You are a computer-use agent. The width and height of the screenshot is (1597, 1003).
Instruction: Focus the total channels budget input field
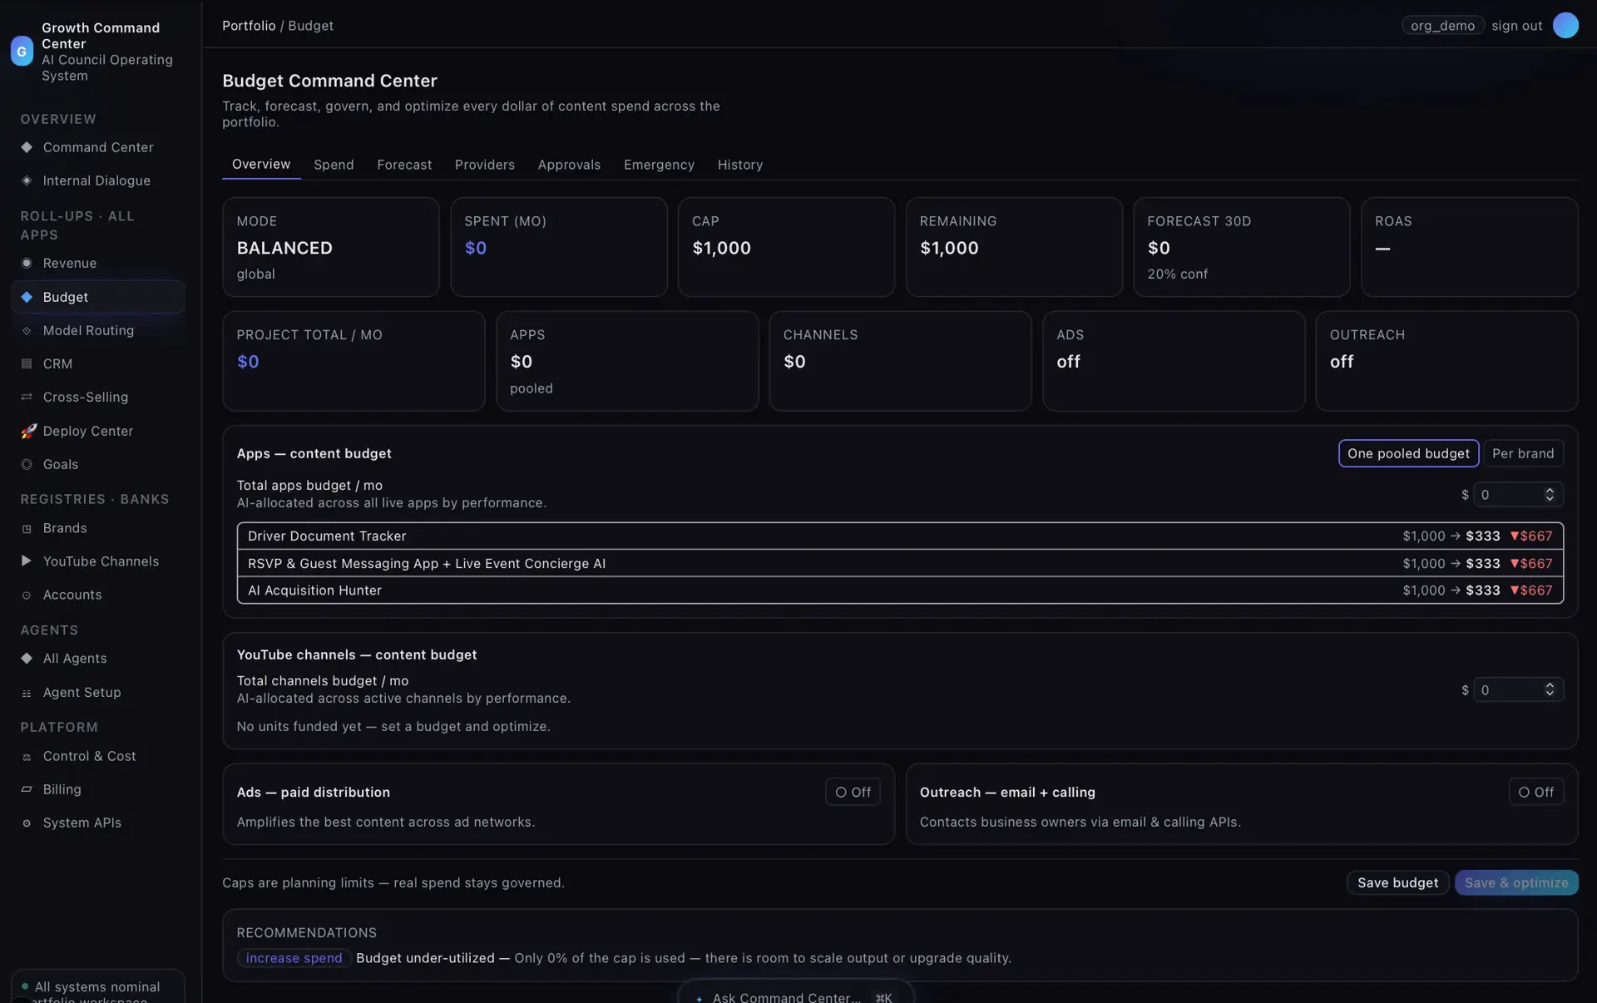coord(1518,689)
